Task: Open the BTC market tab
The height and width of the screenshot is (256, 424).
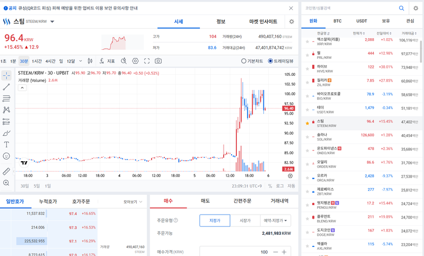Action: 338,21
